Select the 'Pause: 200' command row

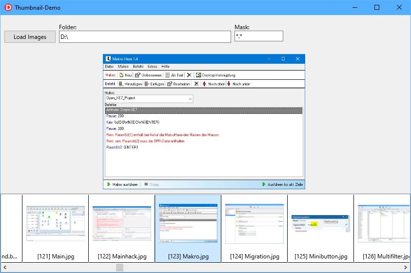click(x=204, y=116)
